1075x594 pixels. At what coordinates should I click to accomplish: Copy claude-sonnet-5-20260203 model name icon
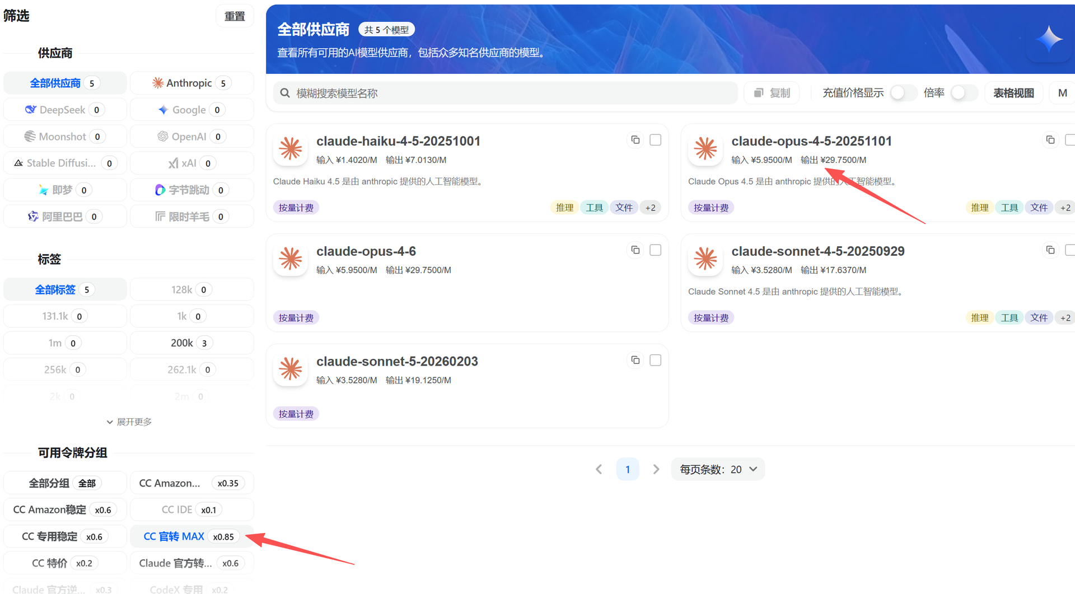coord(635,361)
